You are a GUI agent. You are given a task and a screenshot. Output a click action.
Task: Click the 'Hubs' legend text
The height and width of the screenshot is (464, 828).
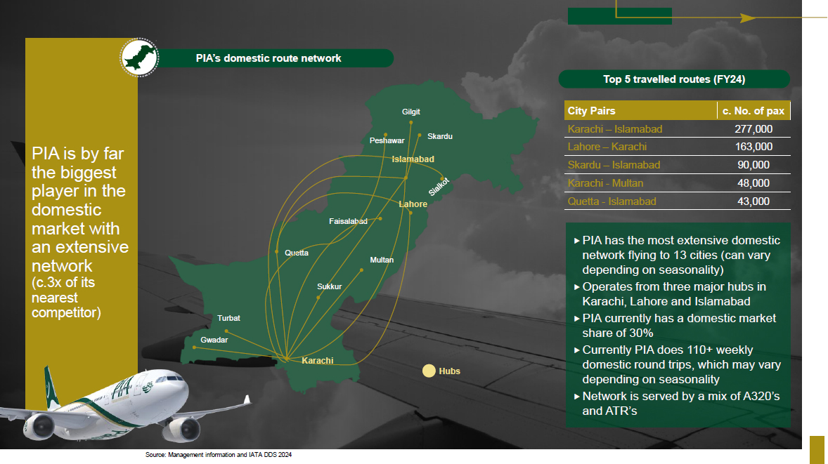click(449, 371)
